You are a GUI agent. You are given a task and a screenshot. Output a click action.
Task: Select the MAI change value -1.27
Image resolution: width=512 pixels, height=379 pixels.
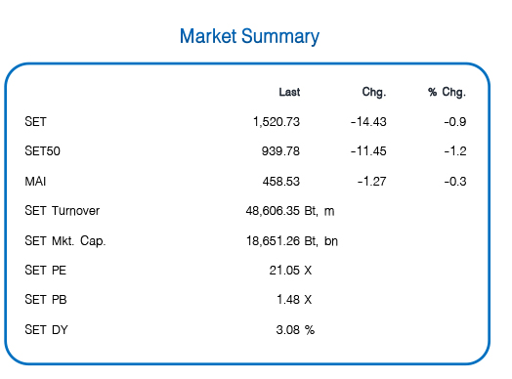click(372, 181)
